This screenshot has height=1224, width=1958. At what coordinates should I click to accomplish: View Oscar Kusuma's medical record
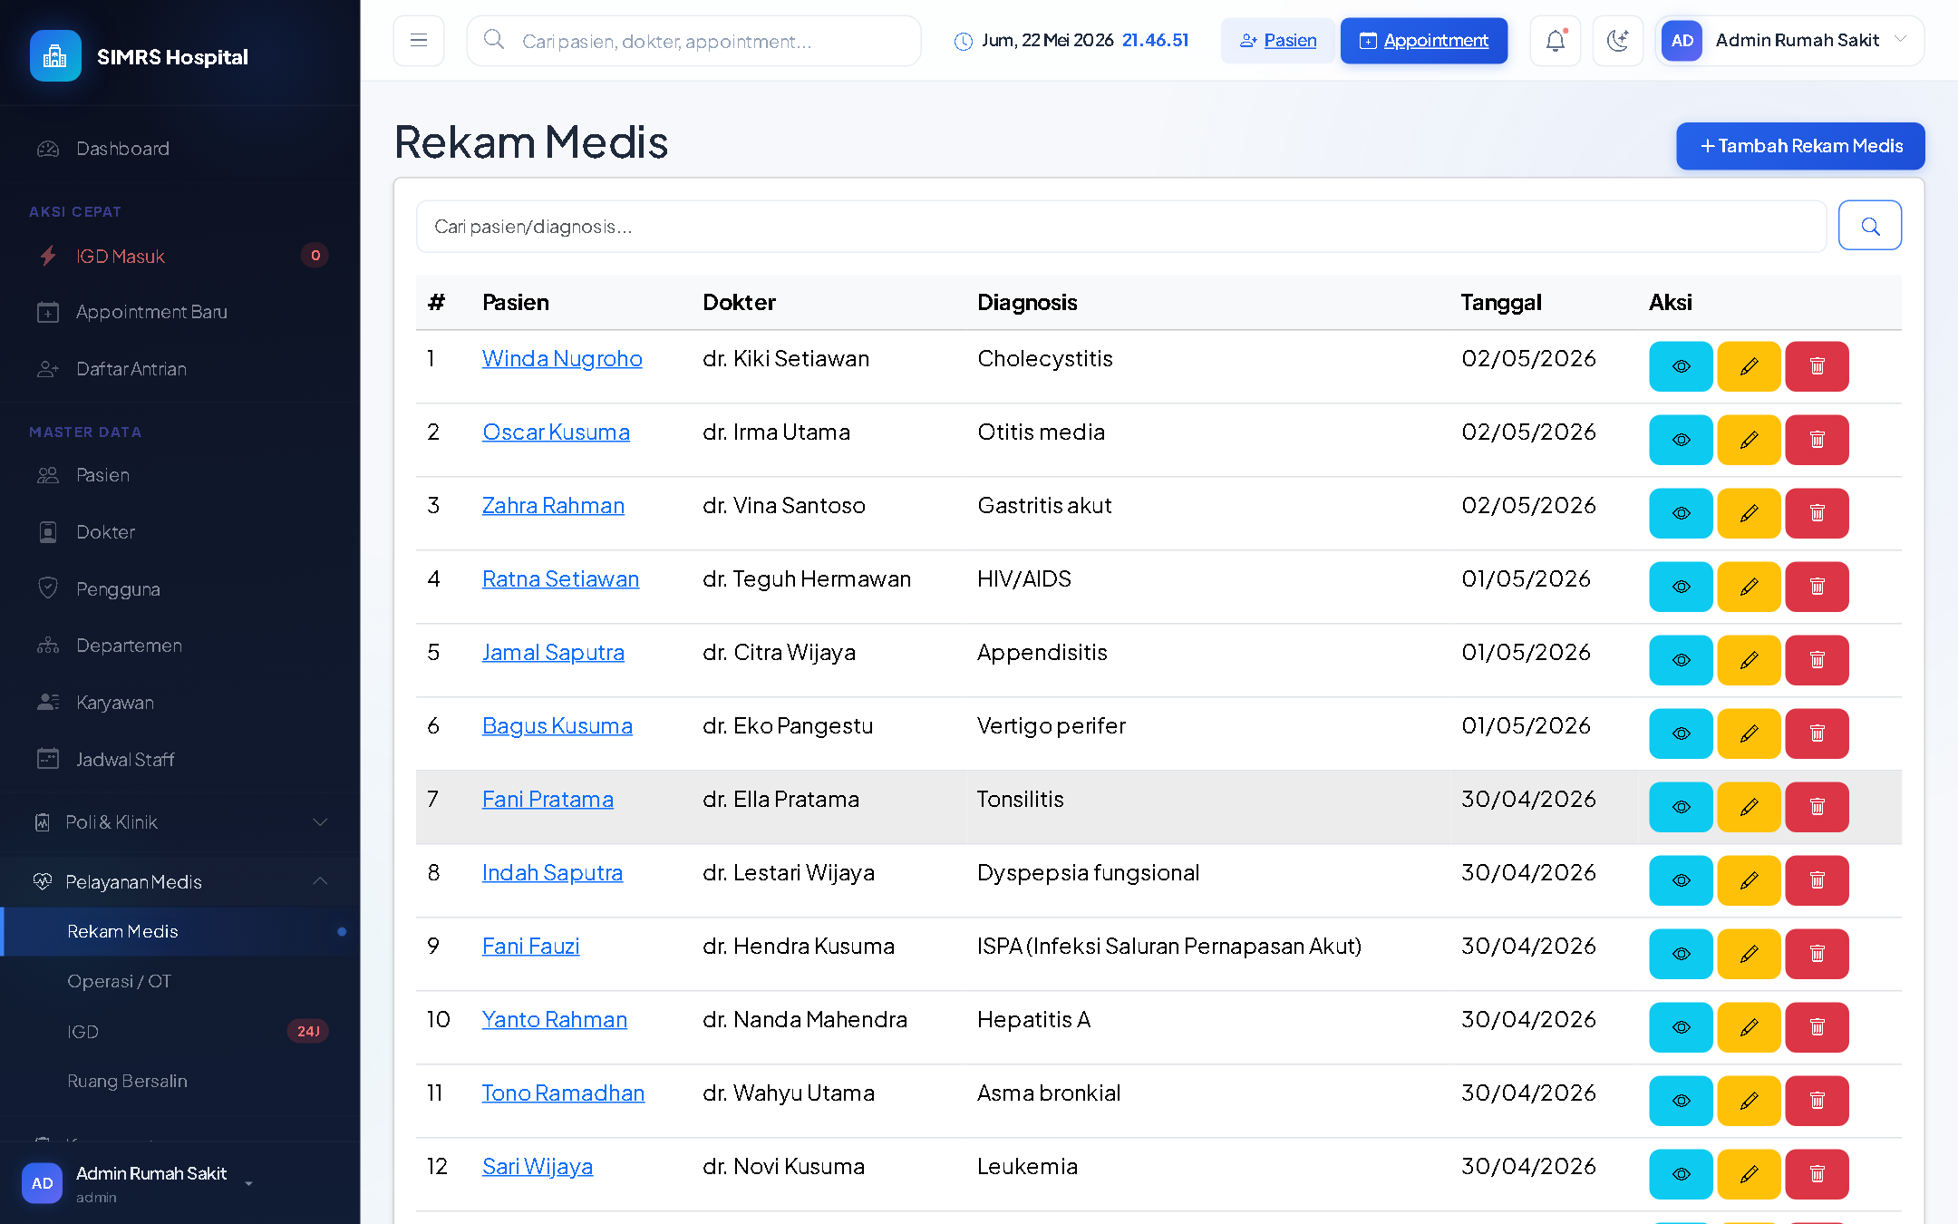click(1681, 440)
